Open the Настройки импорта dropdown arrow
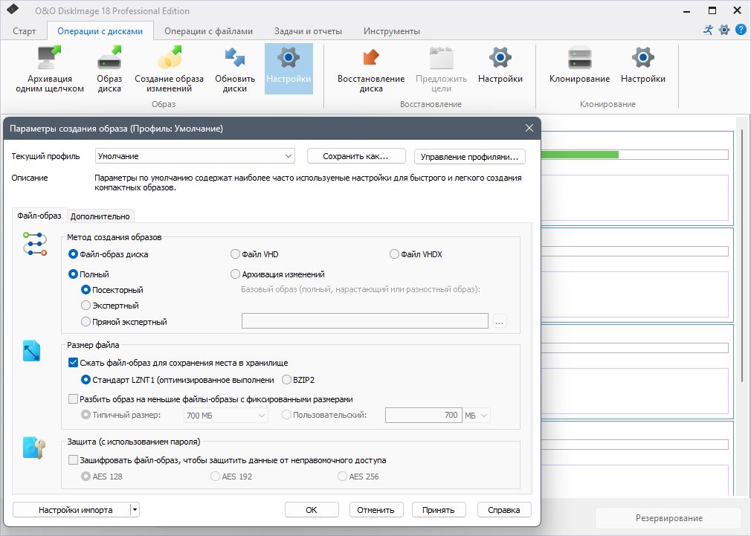 point(135,510)
